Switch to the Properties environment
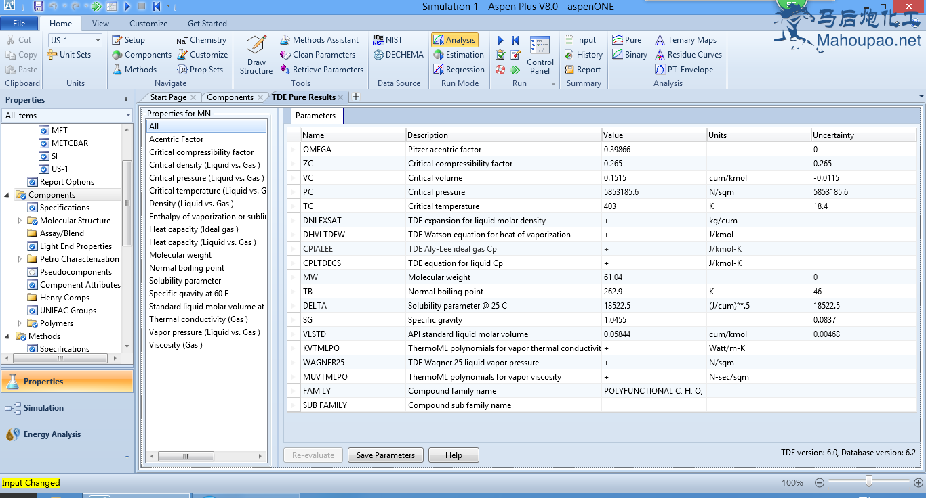The width and height of the screenshot is (926, 498). 67,382
